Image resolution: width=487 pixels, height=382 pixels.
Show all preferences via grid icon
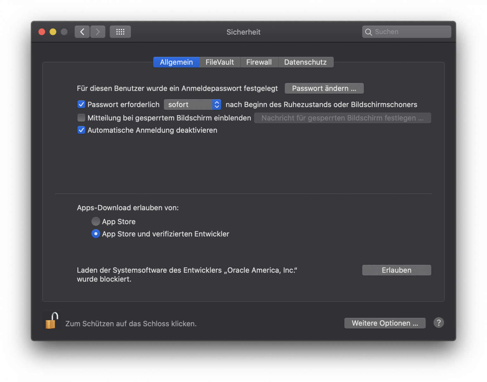click(120, 32)
